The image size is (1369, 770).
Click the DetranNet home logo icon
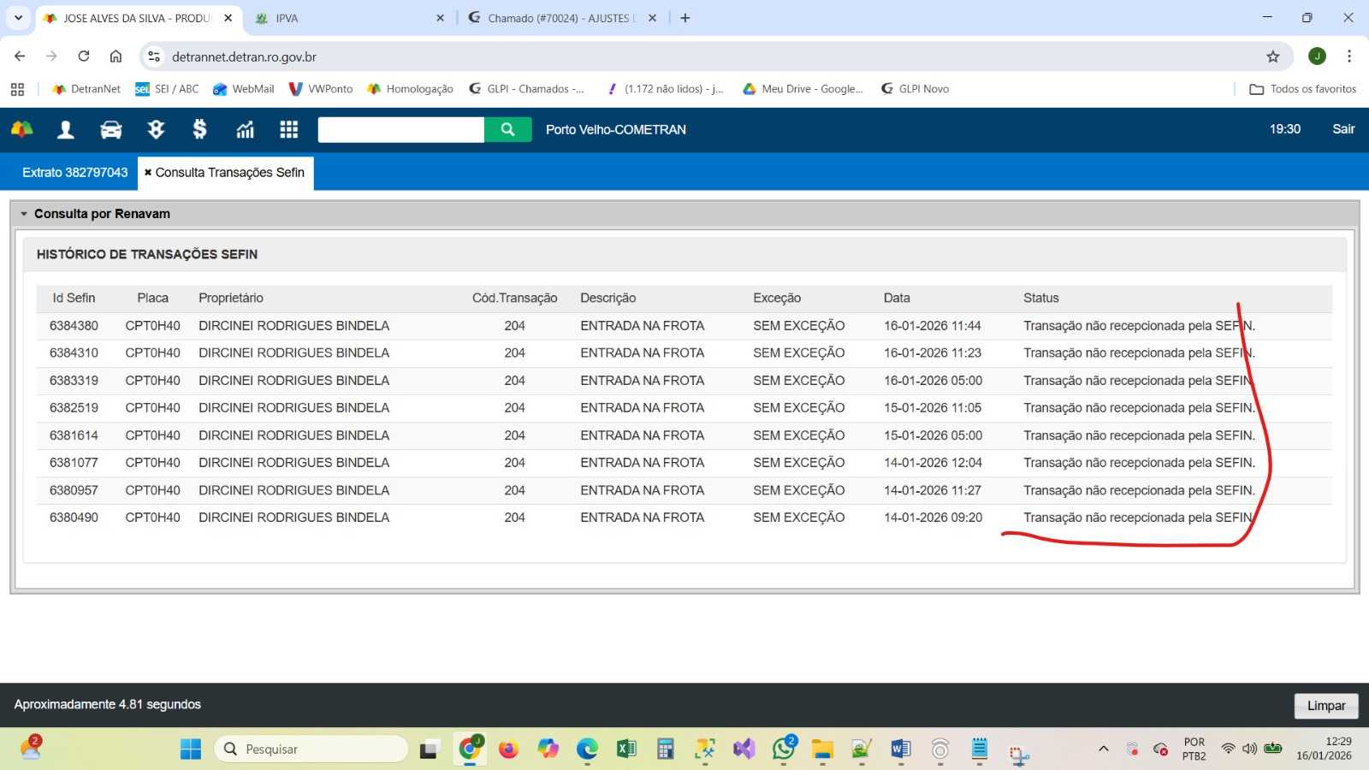tap(22, 129)
